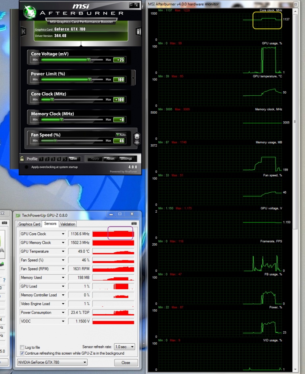Open the Memory Controller Load sensor dropdown
The width and height of the screenshot is (305, 374).
point(63,295)
